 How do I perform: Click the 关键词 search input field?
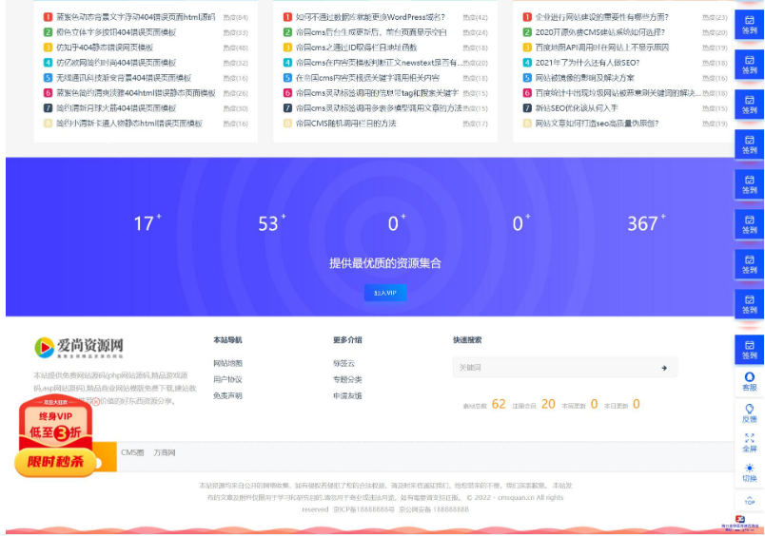point(552,367)
